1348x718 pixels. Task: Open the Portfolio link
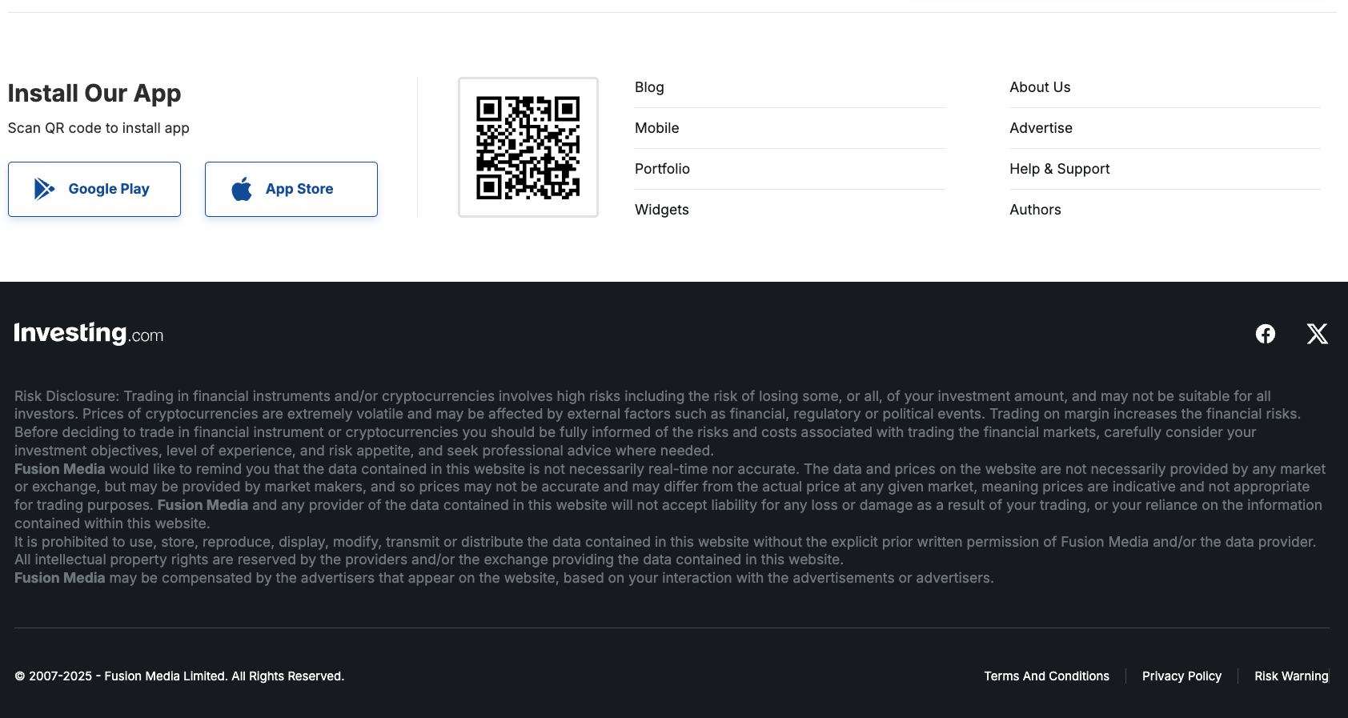662,169
